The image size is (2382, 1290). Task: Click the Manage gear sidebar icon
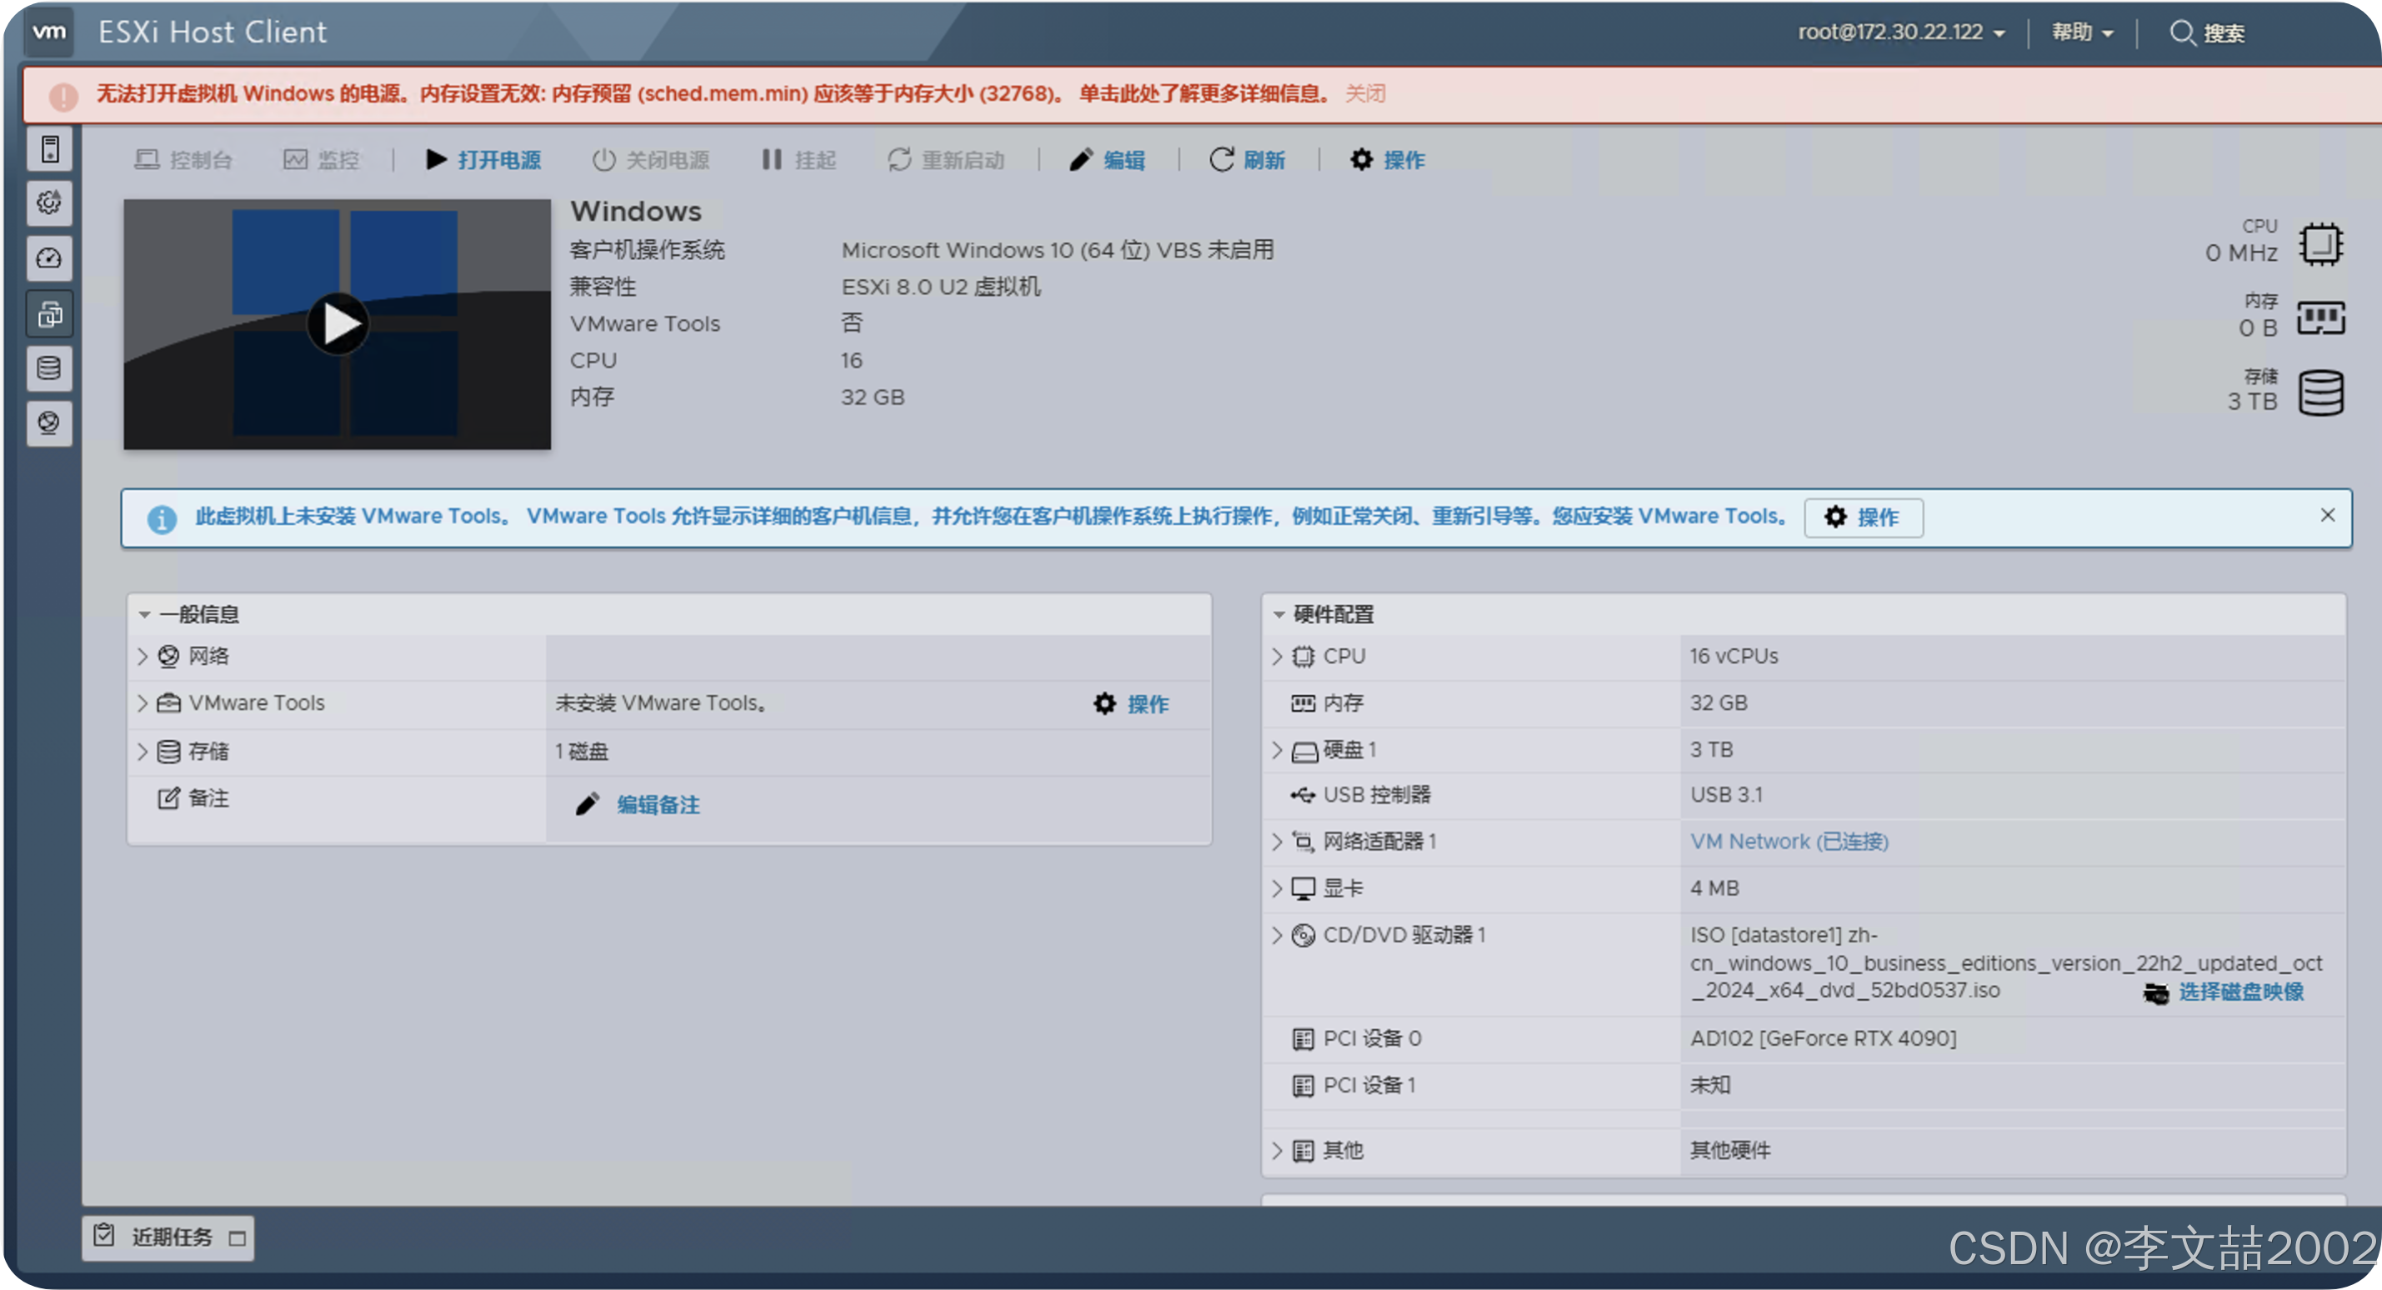click(50, 202)
